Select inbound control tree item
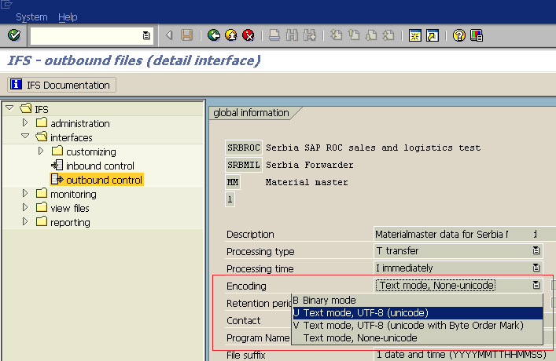Image resolution: width=556 pixels, height=361 pixels. click(100, 166)
